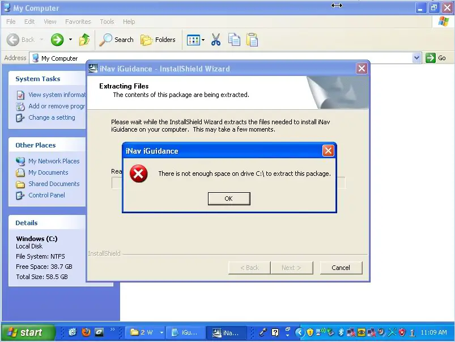The width and height of the screenshot is (455, 342).
Task: Click the Shared Documents folder icon
Action: coord(20,184)
